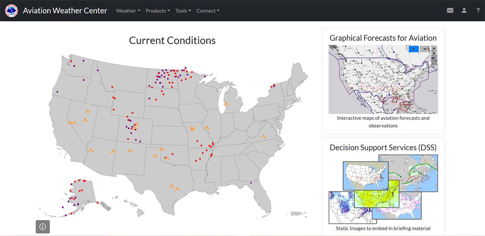Click the orange marker in Michigan
Screen dimensions: 485x236
click(226, 104)
